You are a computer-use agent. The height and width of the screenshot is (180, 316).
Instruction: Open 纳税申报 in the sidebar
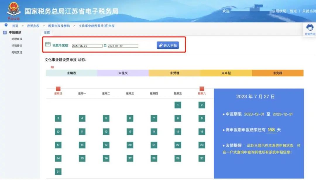(x=17, y=39)
